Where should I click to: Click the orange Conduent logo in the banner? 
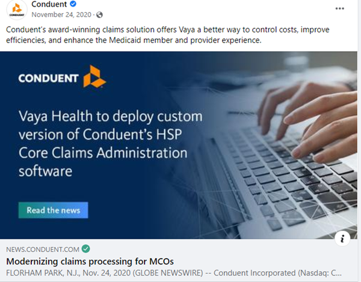click(94, 76)
